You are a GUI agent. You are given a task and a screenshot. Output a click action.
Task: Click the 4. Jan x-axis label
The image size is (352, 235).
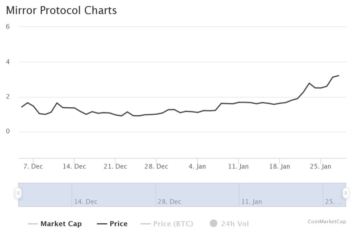(x=197, y=167)
